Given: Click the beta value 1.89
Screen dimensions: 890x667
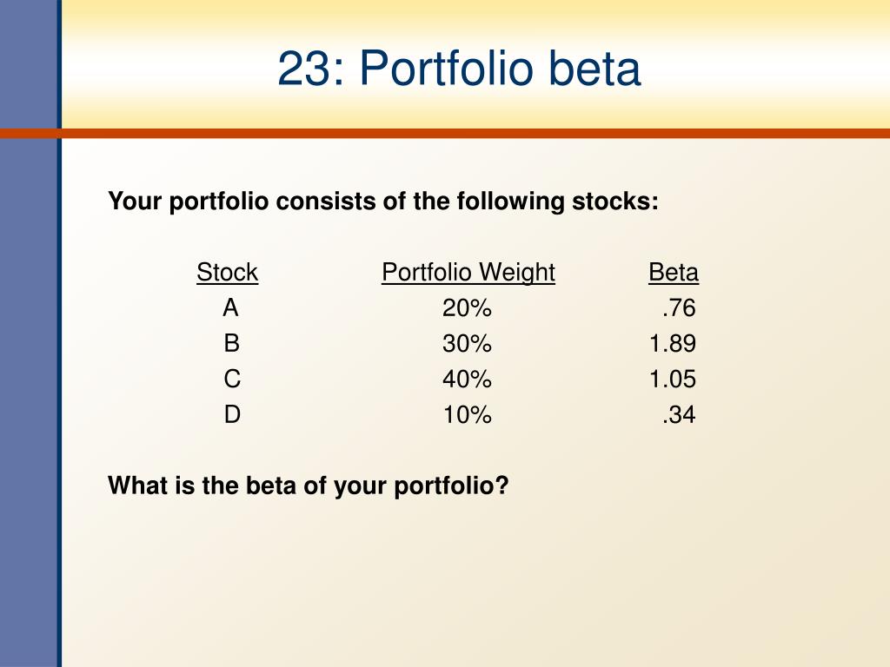Looking at the screenshot, I should (673, 344).
